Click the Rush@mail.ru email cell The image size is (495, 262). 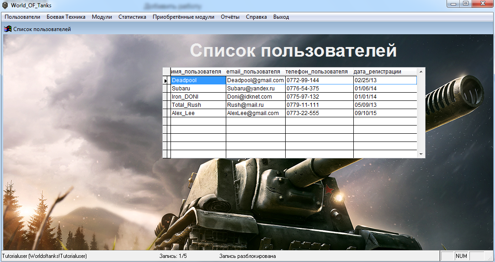point(255,105)
